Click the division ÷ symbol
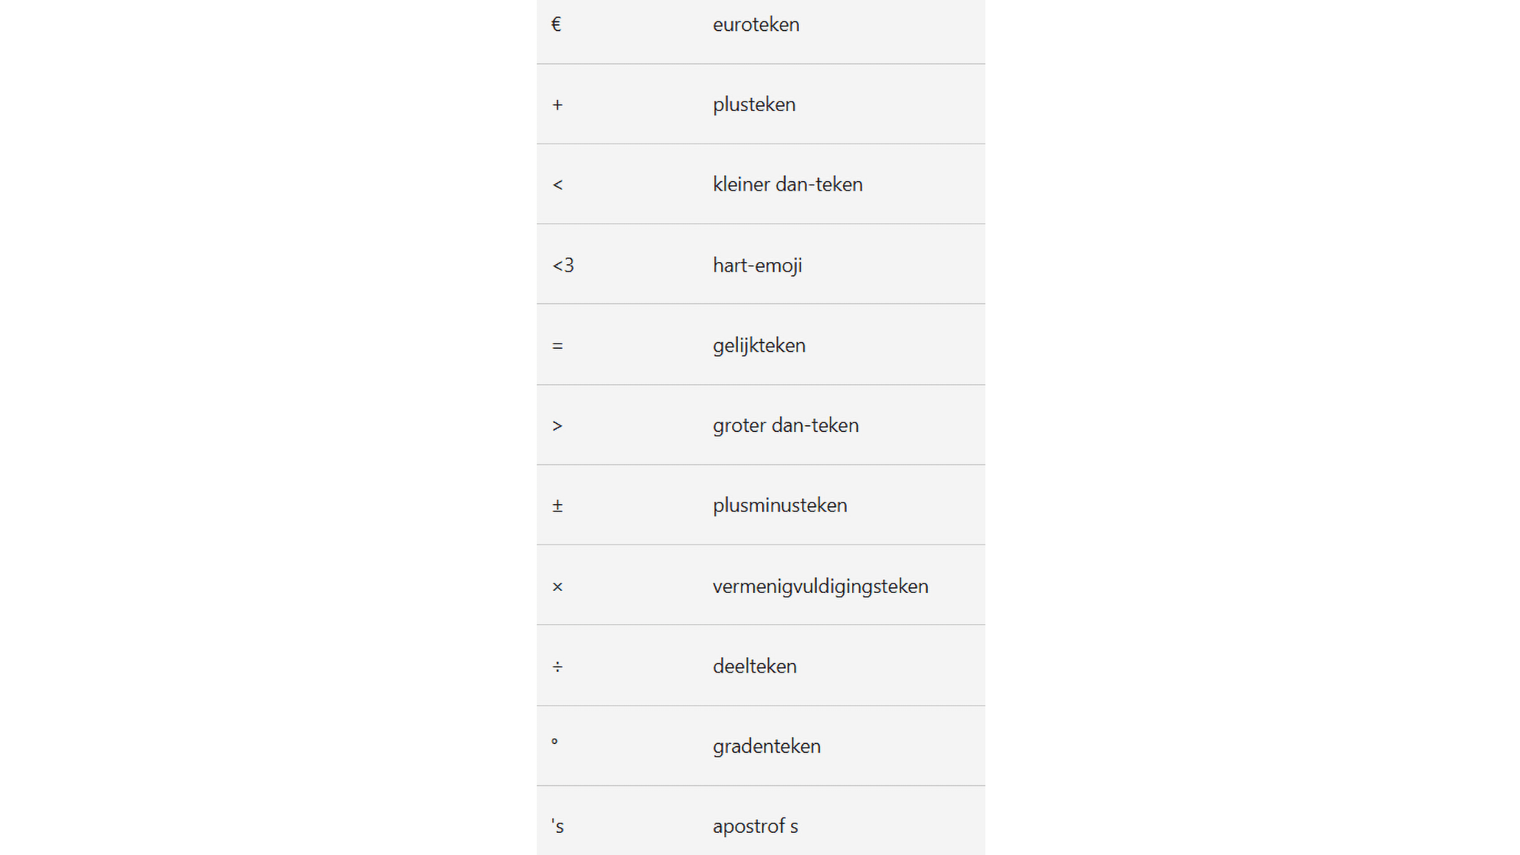Image resolution: width=1520 pixels, height=855 pixels. (558, 667)
